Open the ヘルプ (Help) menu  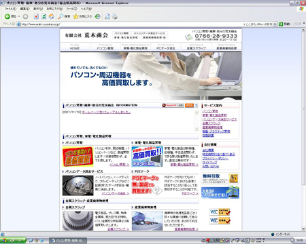pyautogui.click(x=86, y=9)
